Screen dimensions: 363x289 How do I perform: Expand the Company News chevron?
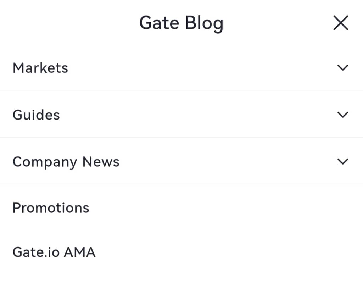click(342, 161)
